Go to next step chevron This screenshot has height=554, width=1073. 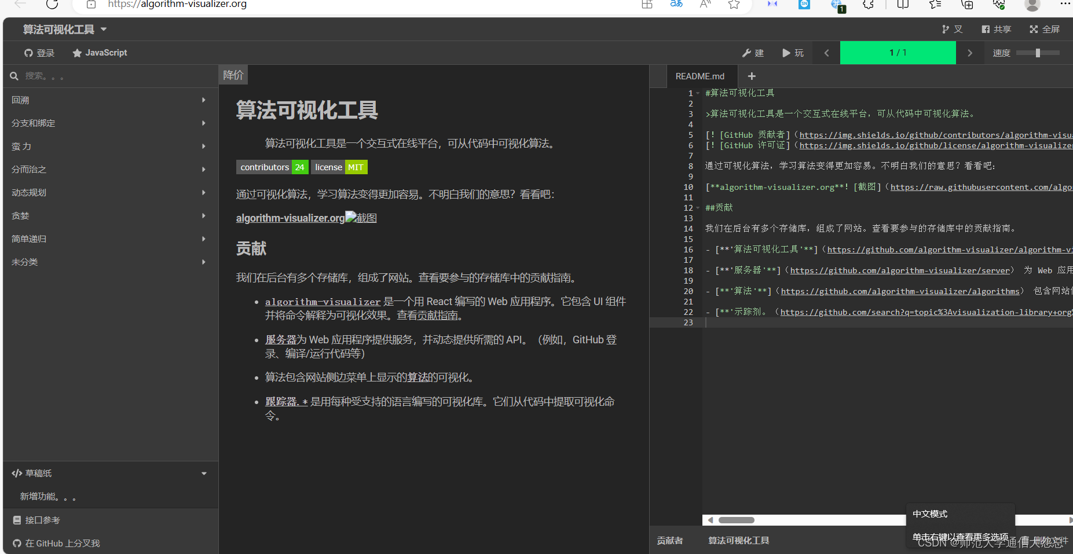point(970,53)
